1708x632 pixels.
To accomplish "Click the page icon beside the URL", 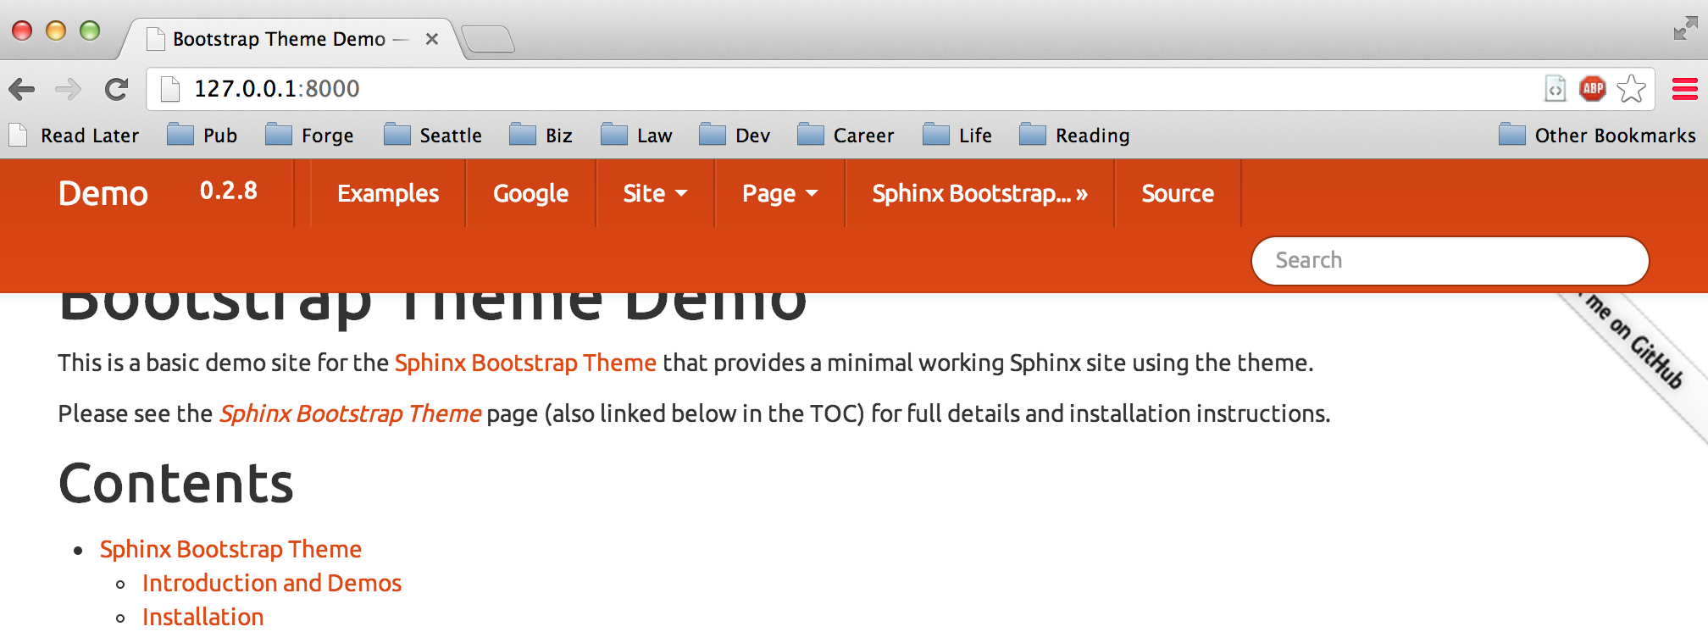I will click(x=170, y=89).
